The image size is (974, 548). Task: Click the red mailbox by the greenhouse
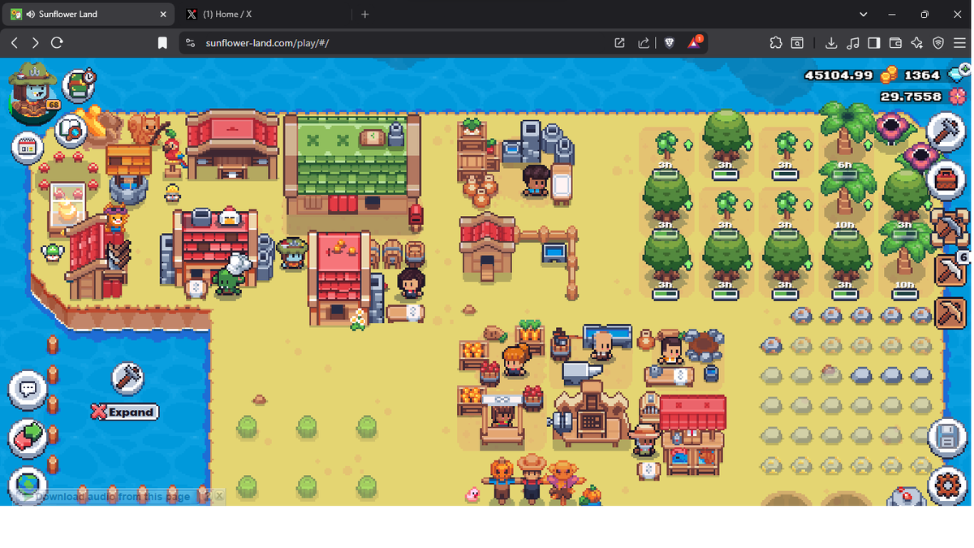click(416, 216)
